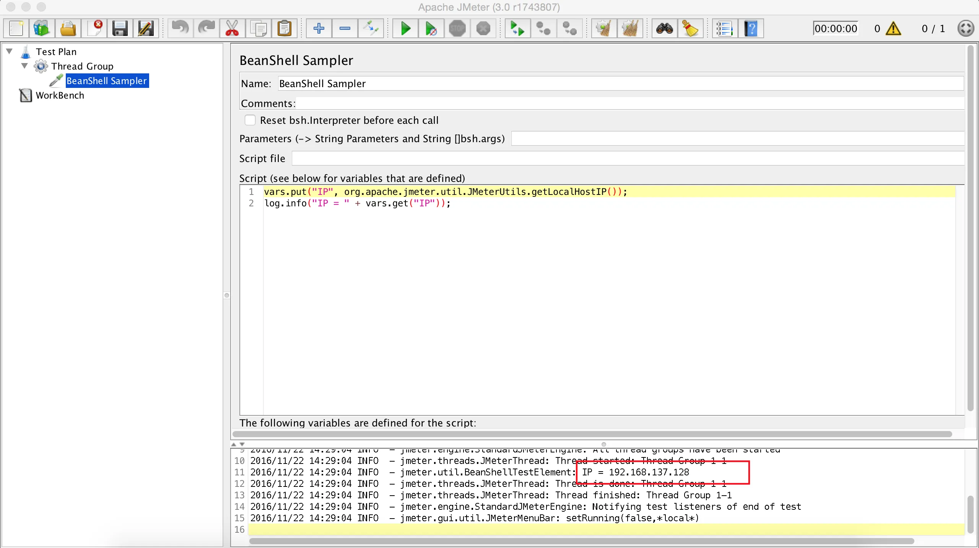This screenshot has width=979, height=548.
Task: Enable Reset bsh.Interpreter before each call
Action: [250, 120]
